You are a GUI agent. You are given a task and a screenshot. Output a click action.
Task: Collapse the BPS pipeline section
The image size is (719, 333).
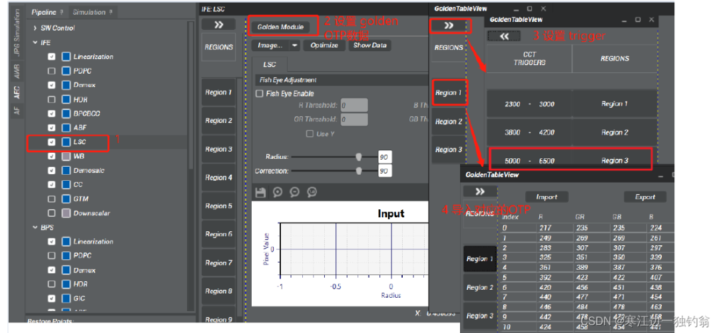[35, 227]
